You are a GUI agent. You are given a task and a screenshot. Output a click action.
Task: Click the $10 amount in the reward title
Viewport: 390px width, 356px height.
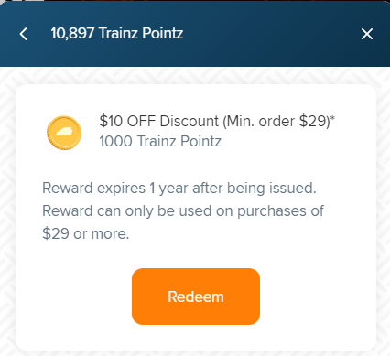coord(111,121)
